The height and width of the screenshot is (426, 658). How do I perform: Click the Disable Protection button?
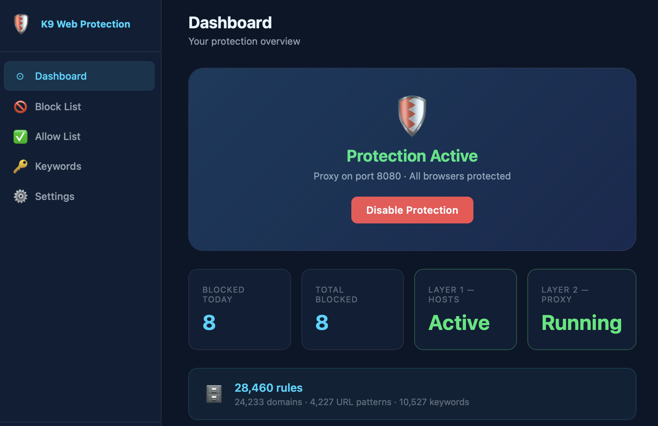(412, 210)
